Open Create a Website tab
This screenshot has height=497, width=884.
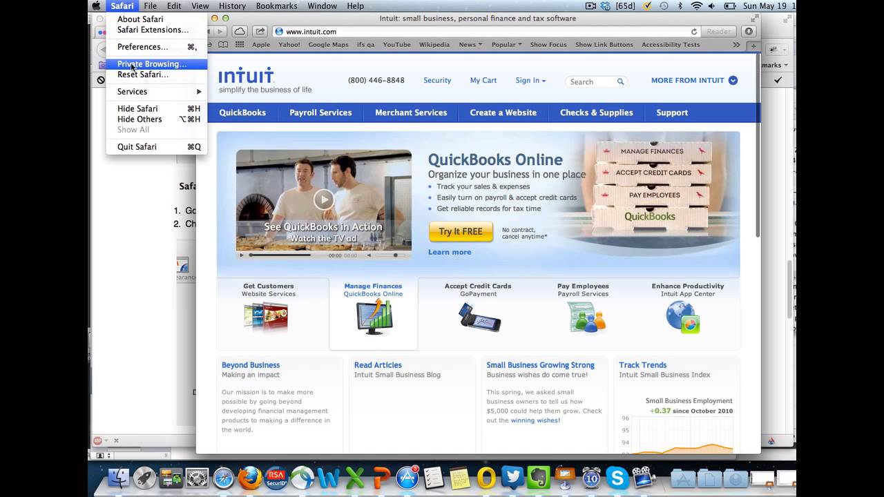point(503,113)
